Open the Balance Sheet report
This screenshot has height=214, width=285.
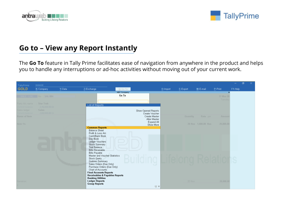[x=96, y=130]
